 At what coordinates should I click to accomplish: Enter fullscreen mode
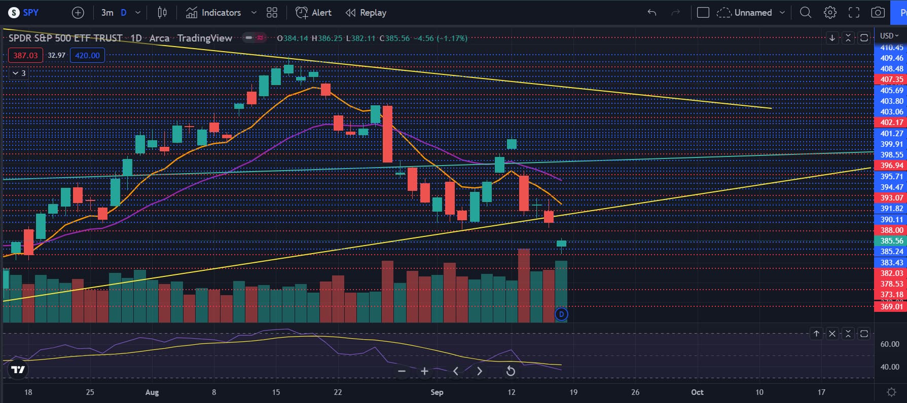pyautogui.click(x=854, y=13)
